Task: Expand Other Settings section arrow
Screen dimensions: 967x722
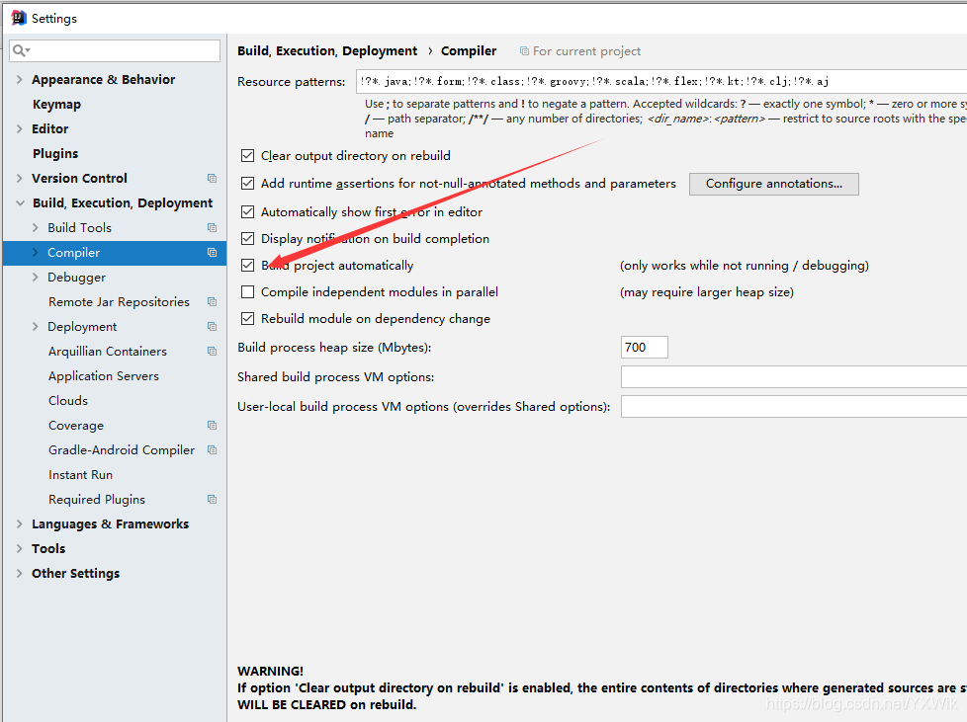Action: click(19, 573)
